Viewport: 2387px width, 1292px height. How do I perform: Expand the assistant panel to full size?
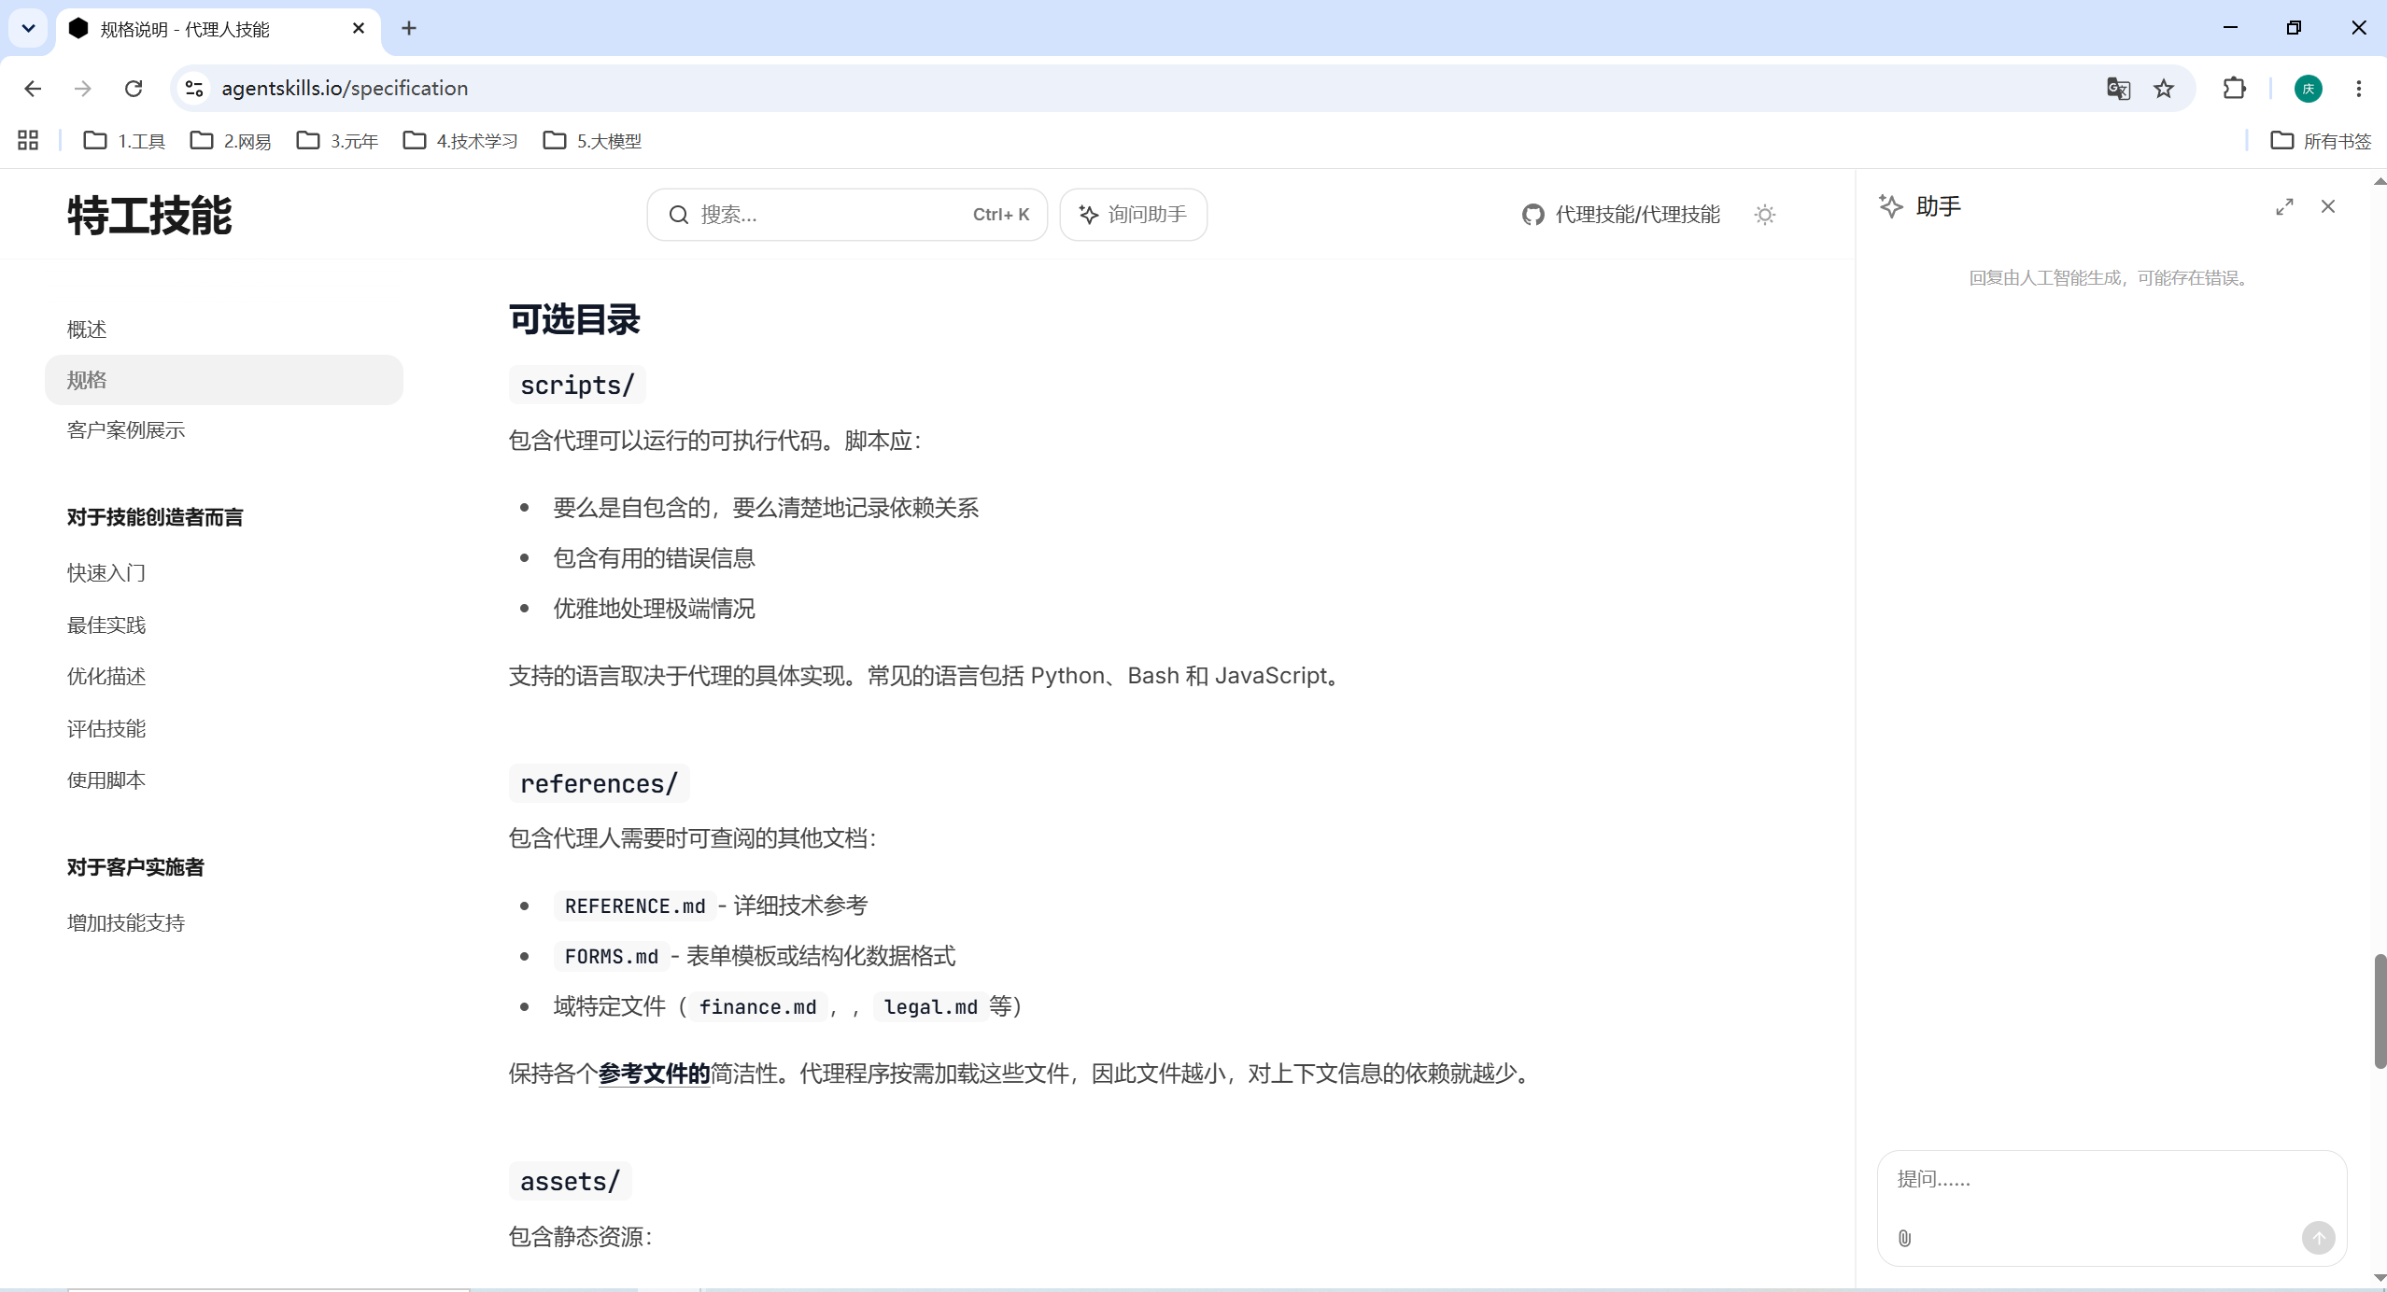2284,207
